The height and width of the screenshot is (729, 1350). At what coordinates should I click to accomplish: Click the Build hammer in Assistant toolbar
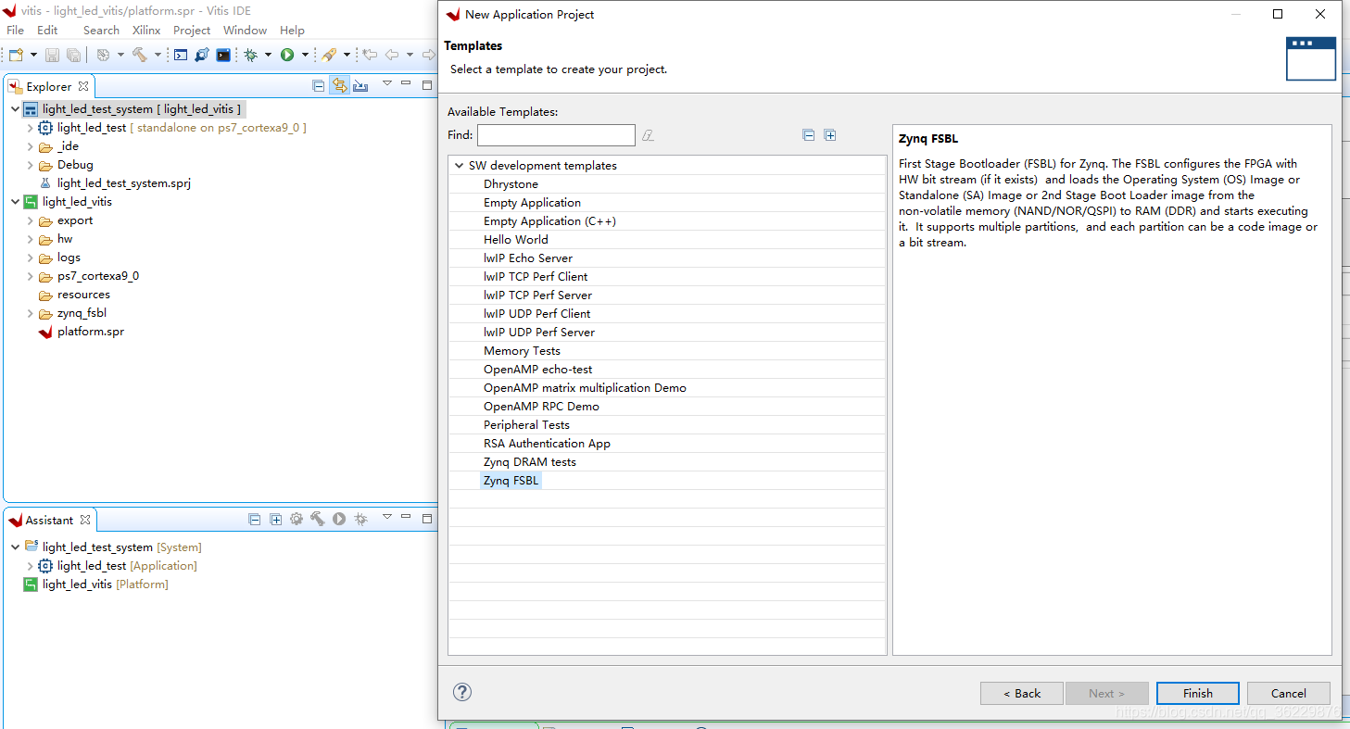click(x=317, y=520)
